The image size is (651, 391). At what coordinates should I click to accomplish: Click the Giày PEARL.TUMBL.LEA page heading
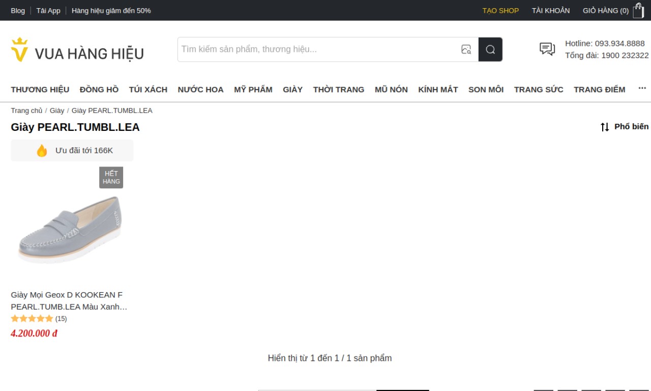pos(75,127)
